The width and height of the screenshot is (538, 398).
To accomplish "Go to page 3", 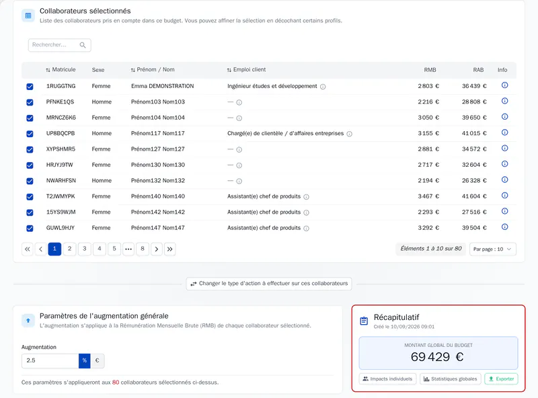I will point(85,249).
